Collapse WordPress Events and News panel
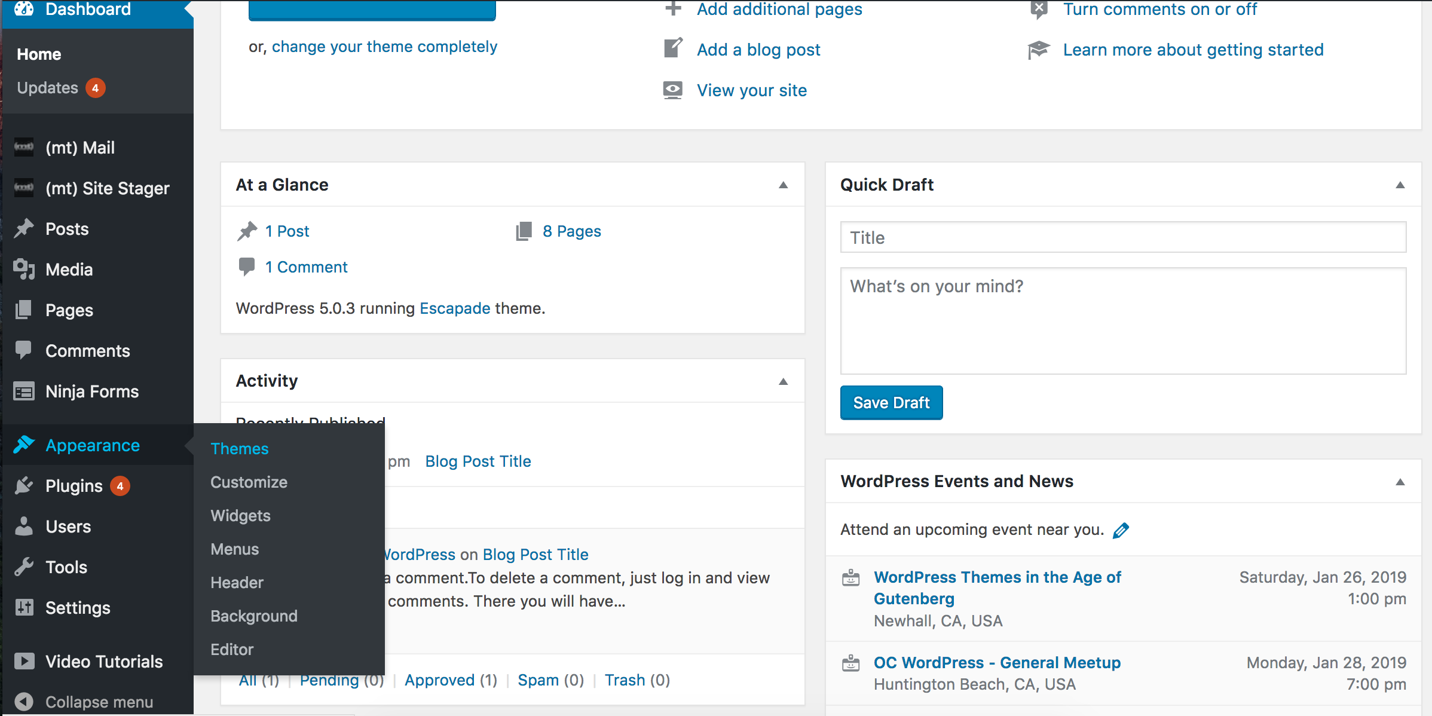Image resolution: width=1432 pixels, height=716 pixels. (1400, 482)
